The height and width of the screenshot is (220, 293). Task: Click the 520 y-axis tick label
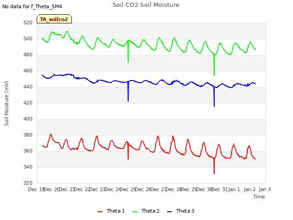pyautogui.click(x=28, y=23)
